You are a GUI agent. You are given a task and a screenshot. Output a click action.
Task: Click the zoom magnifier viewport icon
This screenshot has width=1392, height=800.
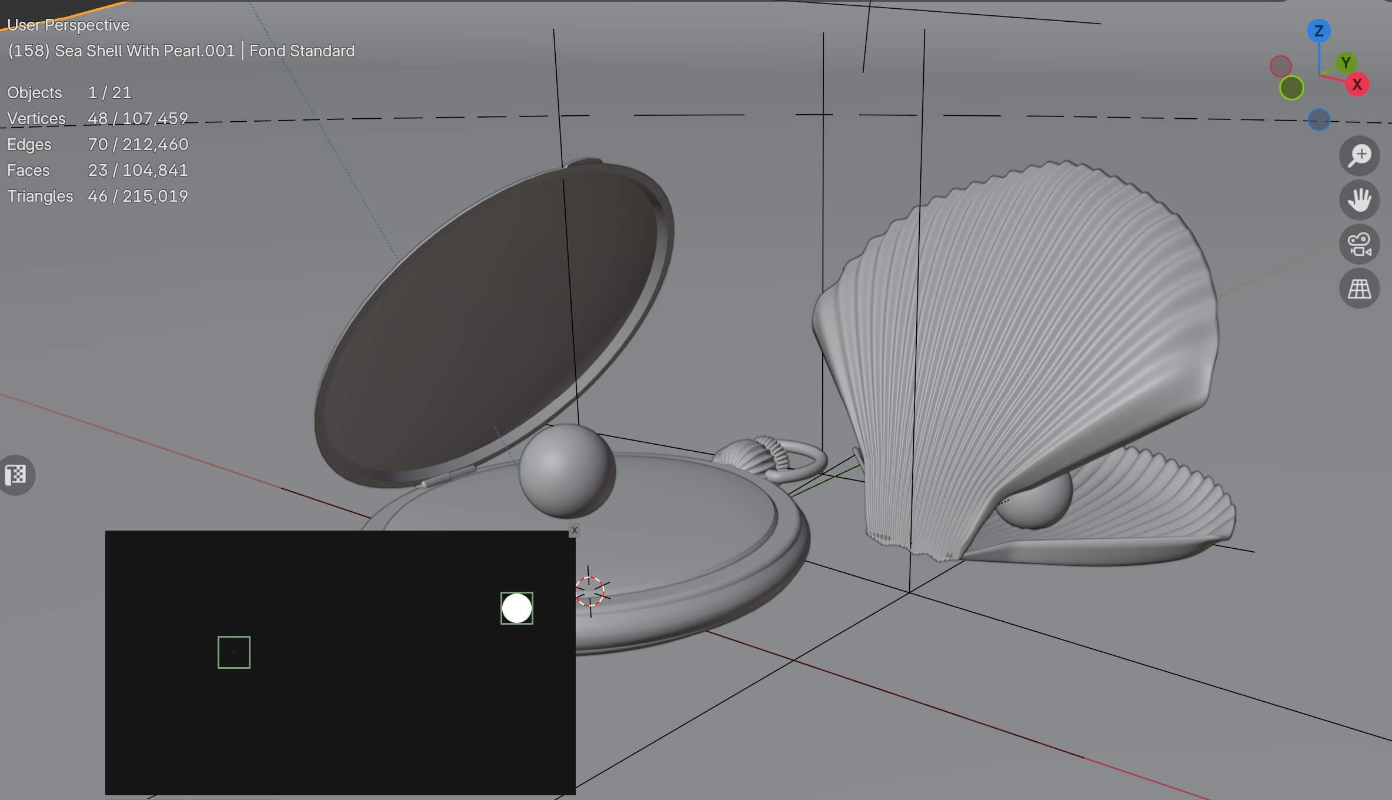click(1360, 156)
